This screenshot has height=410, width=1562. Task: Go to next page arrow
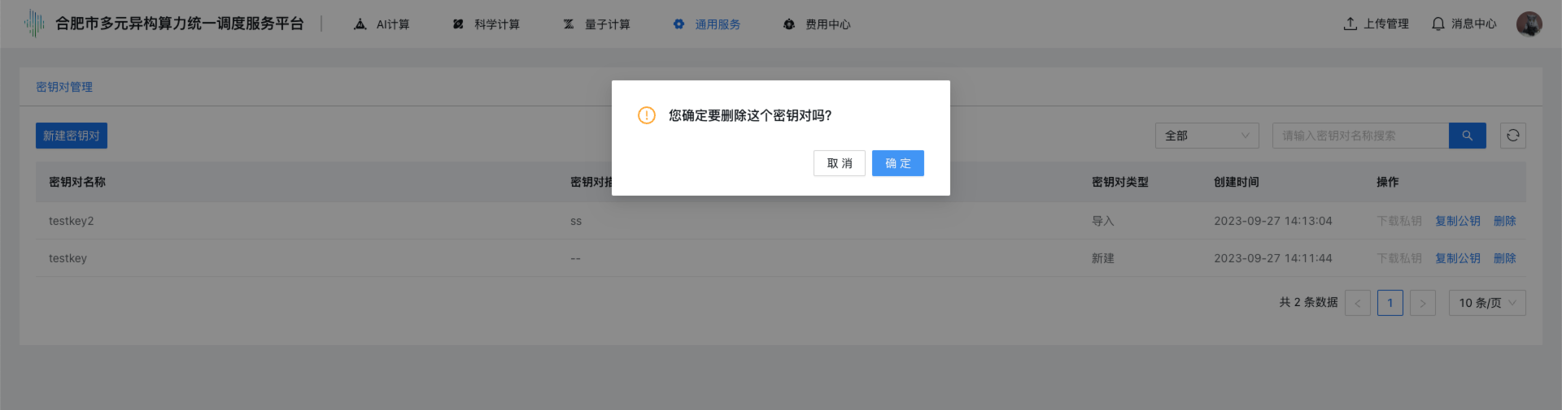coord(1422,303)
